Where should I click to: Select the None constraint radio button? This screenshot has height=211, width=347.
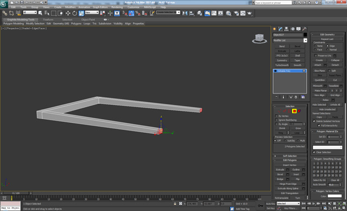315,46
